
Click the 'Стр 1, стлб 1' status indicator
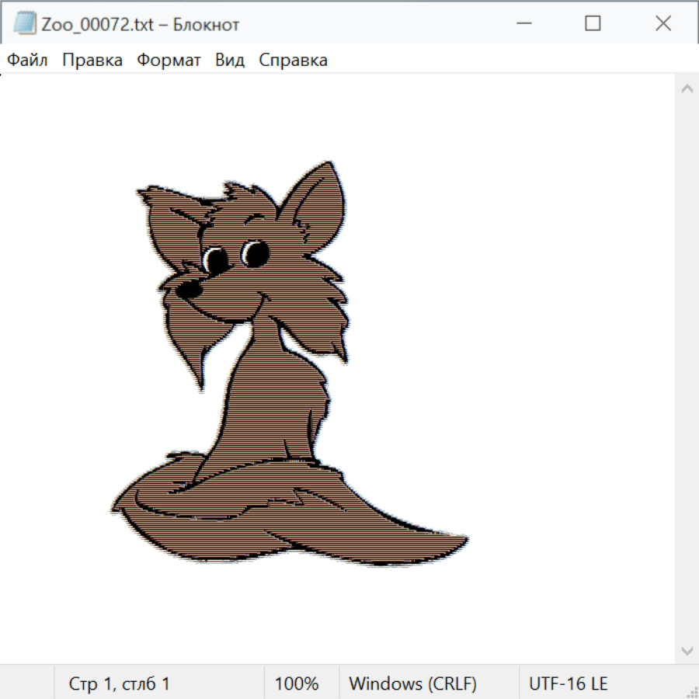pos(120,683)
